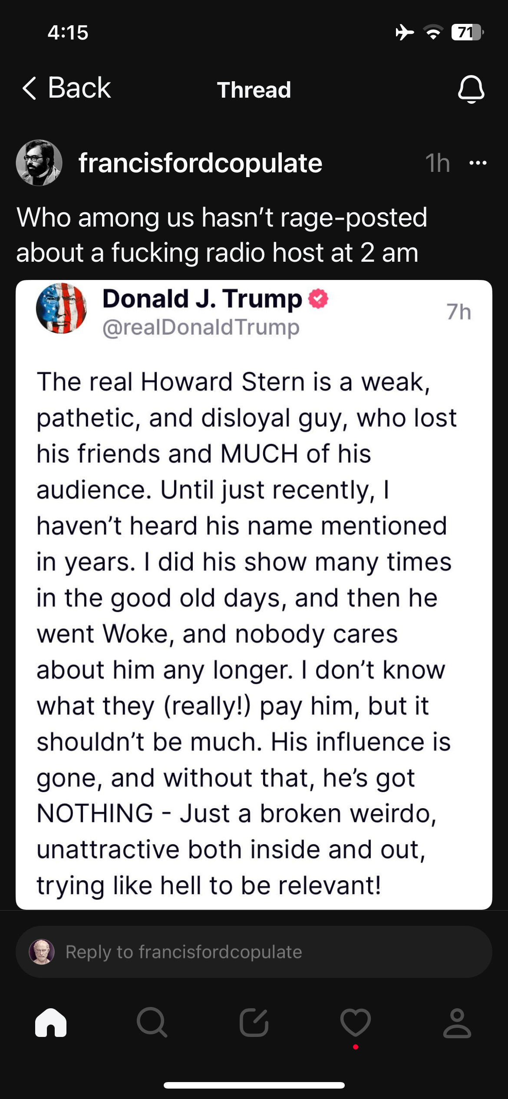Tap francisfordcopulate's profile picture
The width and height of the screenshot is (508, 1099).
click(x=39, y=163)
